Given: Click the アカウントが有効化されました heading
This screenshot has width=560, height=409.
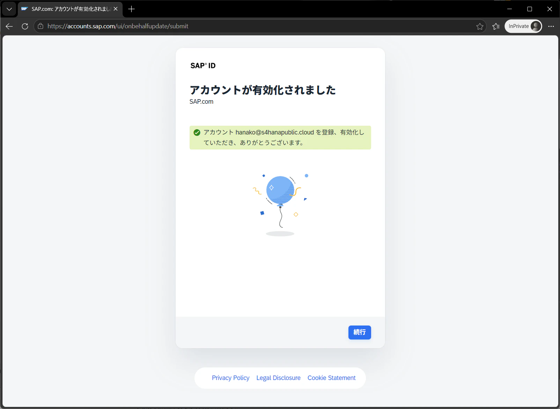Looking at the screenshot, I should (x=263, y=90).
